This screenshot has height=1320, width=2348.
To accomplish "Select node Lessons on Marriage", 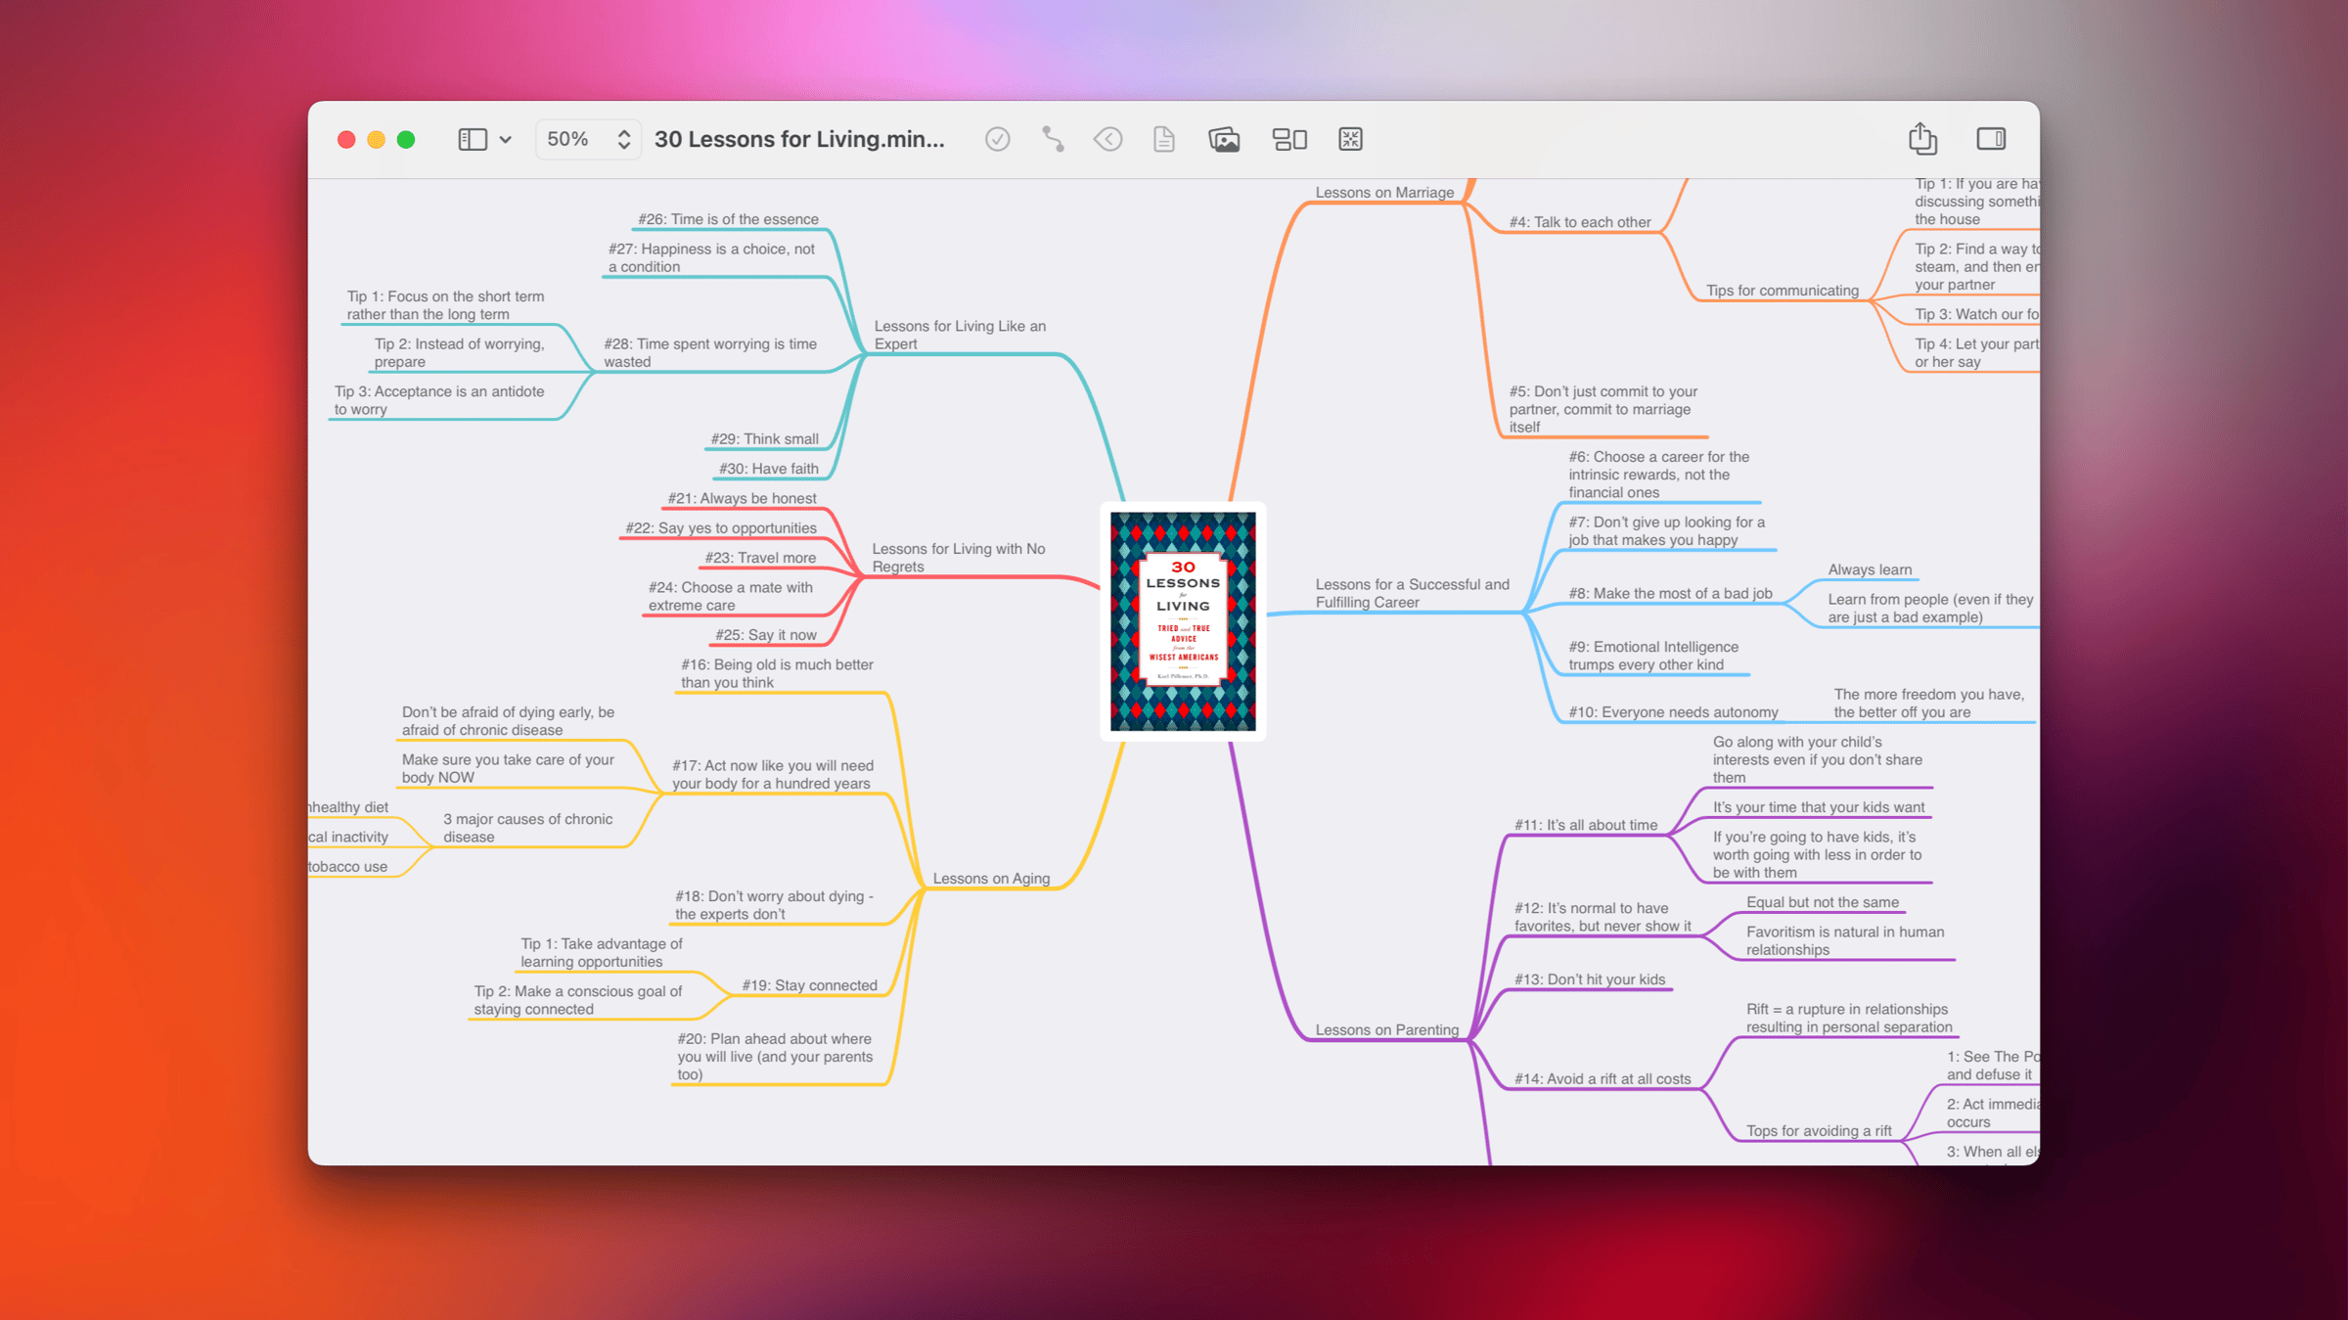I will click(1384, 193).
